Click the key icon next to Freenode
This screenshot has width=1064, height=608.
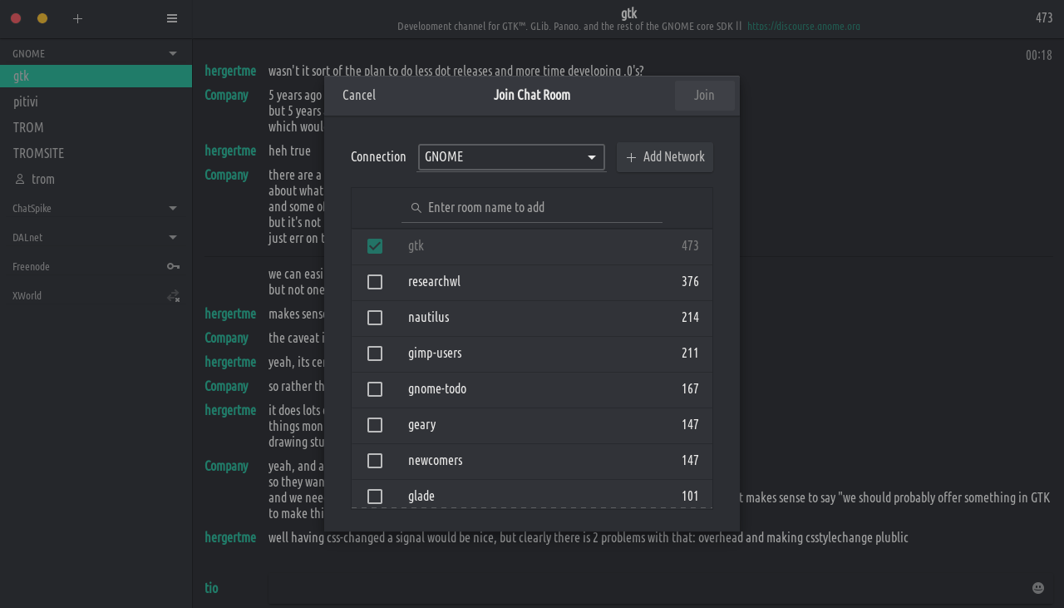173,266
